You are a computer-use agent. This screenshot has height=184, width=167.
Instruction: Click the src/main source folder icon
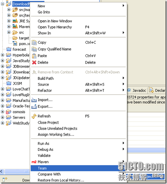(x=15, y=10)
